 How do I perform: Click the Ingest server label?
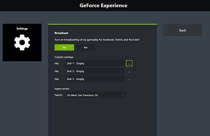pos(62,89)
